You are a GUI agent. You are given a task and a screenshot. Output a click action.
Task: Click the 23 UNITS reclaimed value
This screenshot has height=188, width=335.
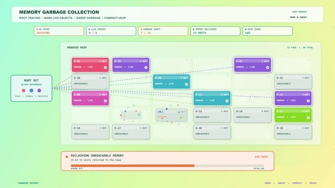click(200, 33)
